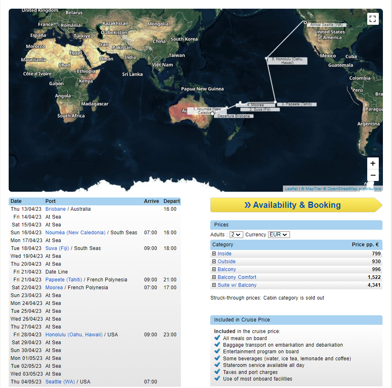The image size is (392, 388).
Task: Expand the Outside cabin category
Action: coord(214,262)
